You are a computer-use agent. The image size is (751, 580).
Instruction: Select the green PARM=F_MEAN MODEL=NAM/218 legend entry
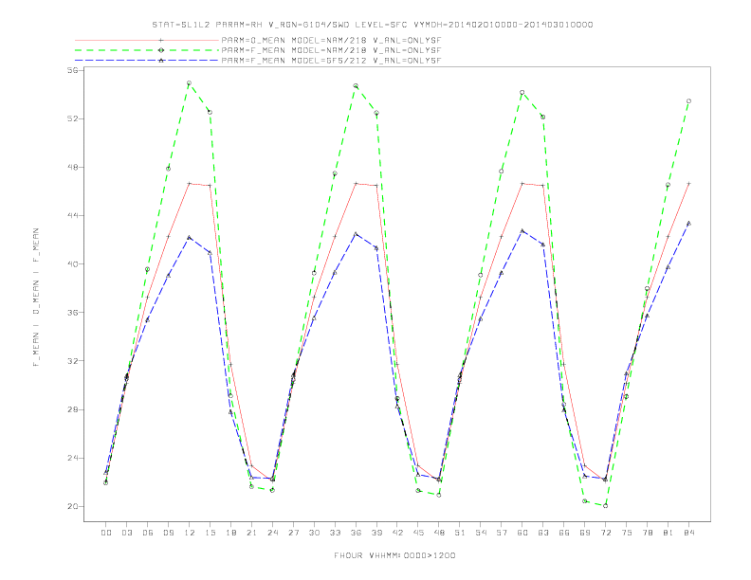pos(331,50)
